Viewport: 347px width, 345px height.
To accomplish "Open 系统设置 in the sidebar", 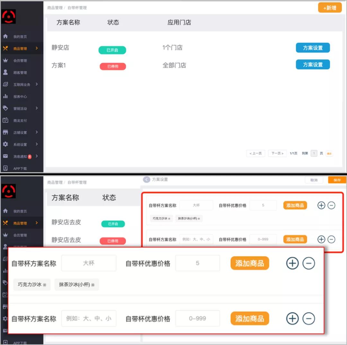I will (20, 144).
